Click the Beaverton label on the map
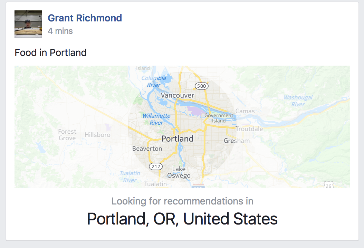This screenshot has width=364, height=248. tap(147, 149)
